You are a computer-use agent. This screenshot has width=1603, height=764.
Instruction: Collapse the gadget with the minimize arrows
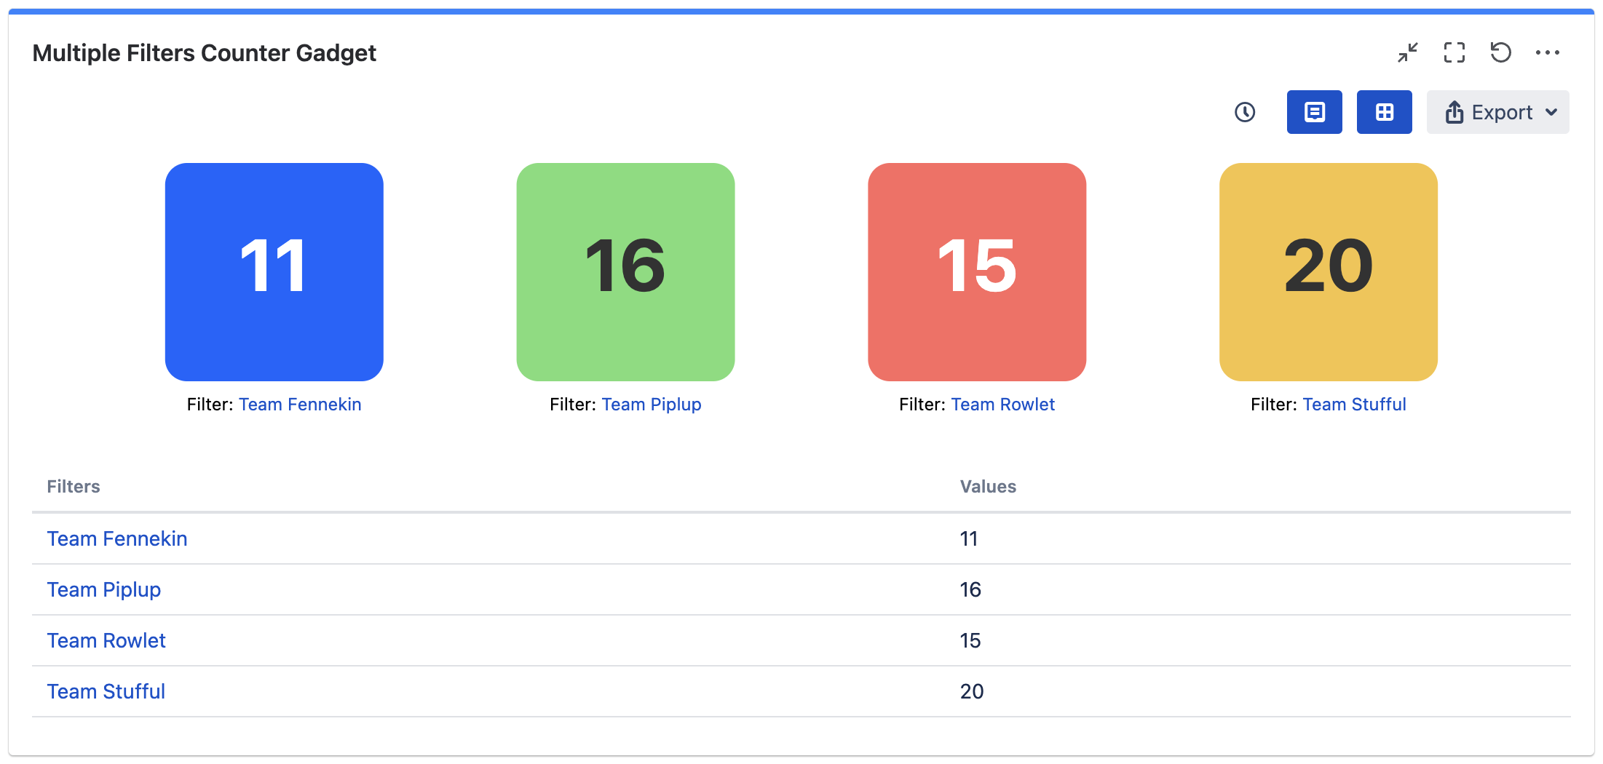(x=1407, y=52)
